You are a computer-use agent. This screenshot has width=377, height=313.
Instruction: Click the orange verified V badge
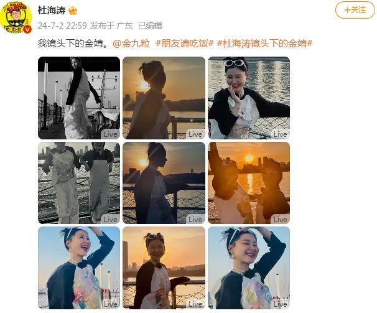(28, 29)
